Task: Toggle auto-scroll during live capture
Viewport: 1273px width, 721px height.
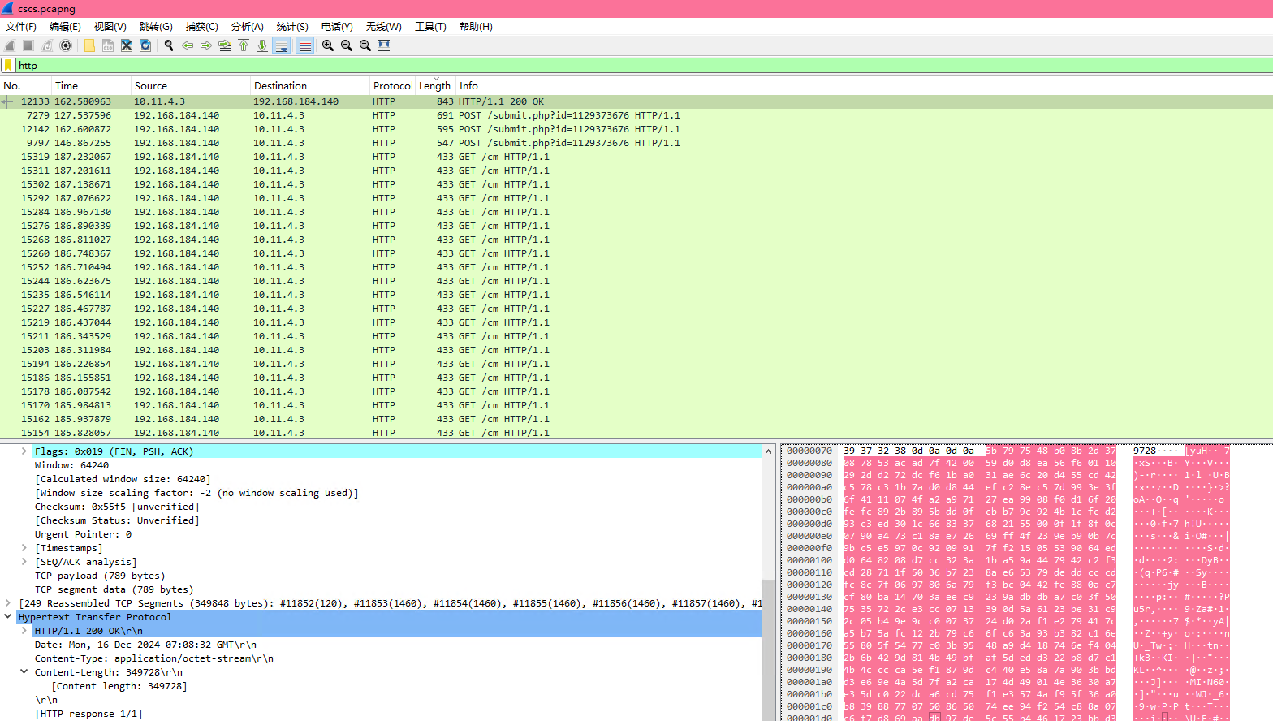Action: 282,45
